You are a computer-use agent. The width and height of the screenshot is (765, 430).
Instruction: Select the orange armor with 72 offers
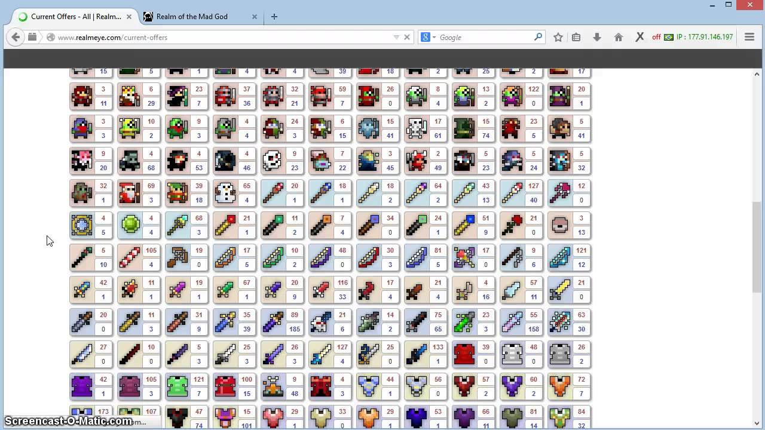[x=560, y=386]
